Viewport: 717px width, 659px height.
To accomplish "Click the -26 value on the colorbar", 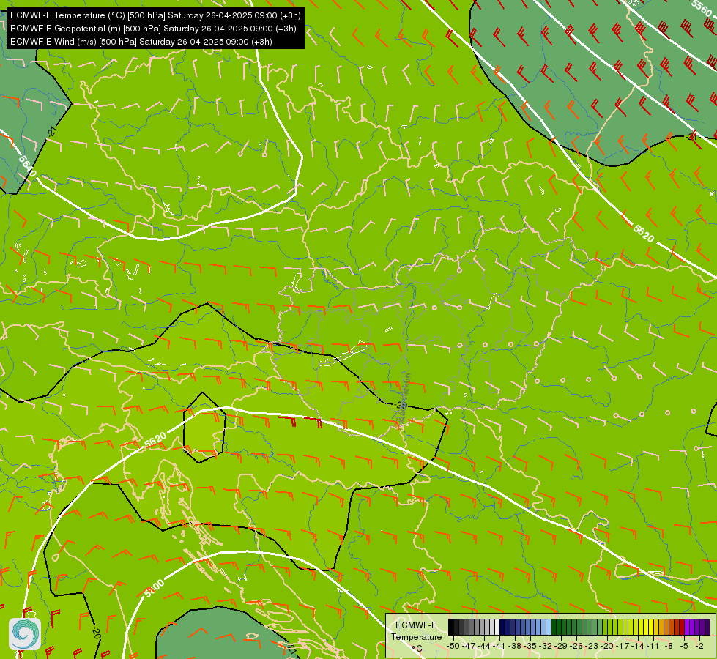I will pyautogui.click(x=577, y=646).
